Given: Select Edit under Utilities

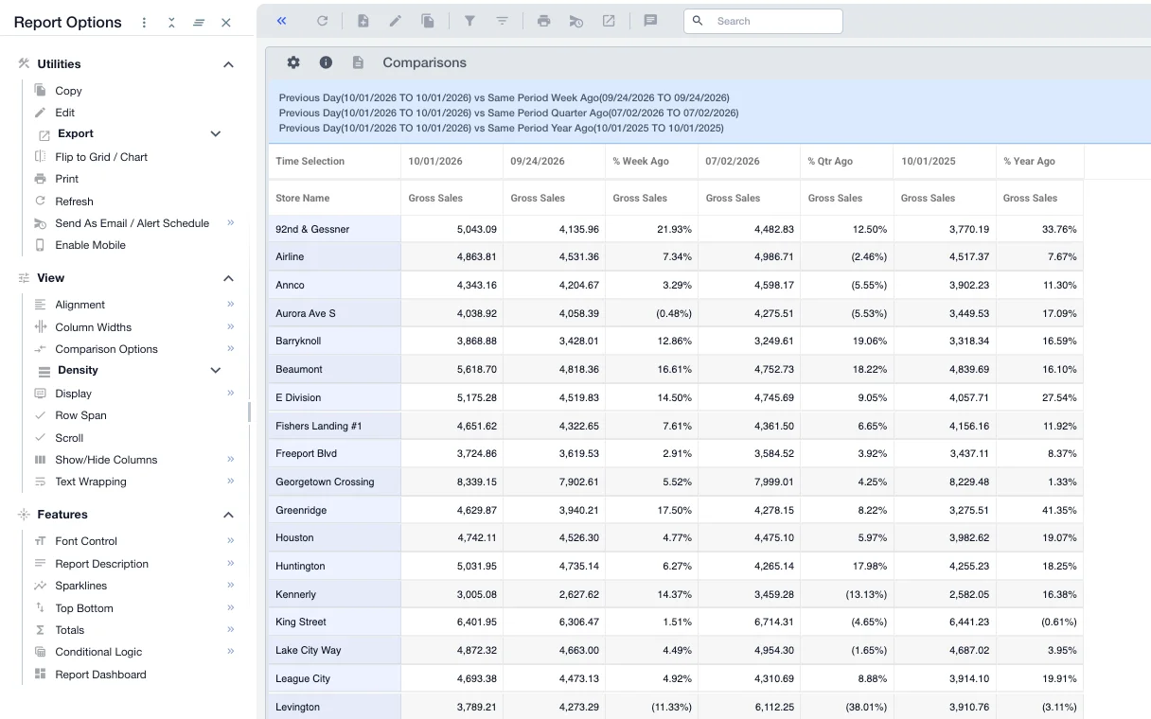Looking at the screenshot, I should [64, 113].
